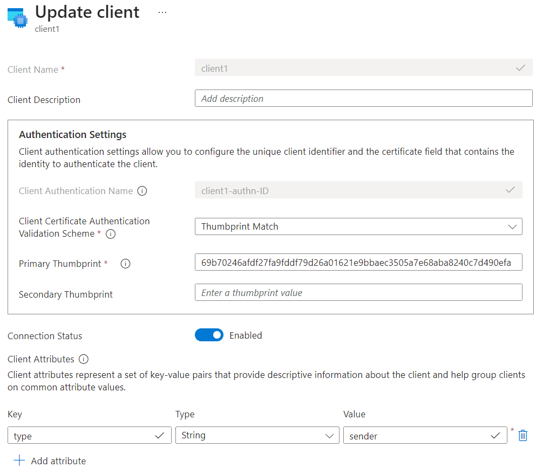Open the Thumbprint Match validation scheme dropdown
Viewport: 543px width, 468px height.
(358, 226)
